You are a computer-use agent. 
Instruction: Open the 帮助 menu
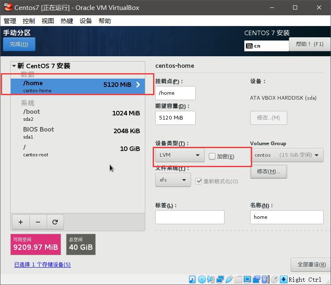pyautogui.click(x=105, y=21)
